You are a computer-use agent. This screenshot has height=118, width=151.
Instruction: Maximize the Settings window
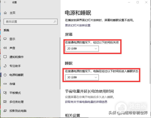pos(138,2)
